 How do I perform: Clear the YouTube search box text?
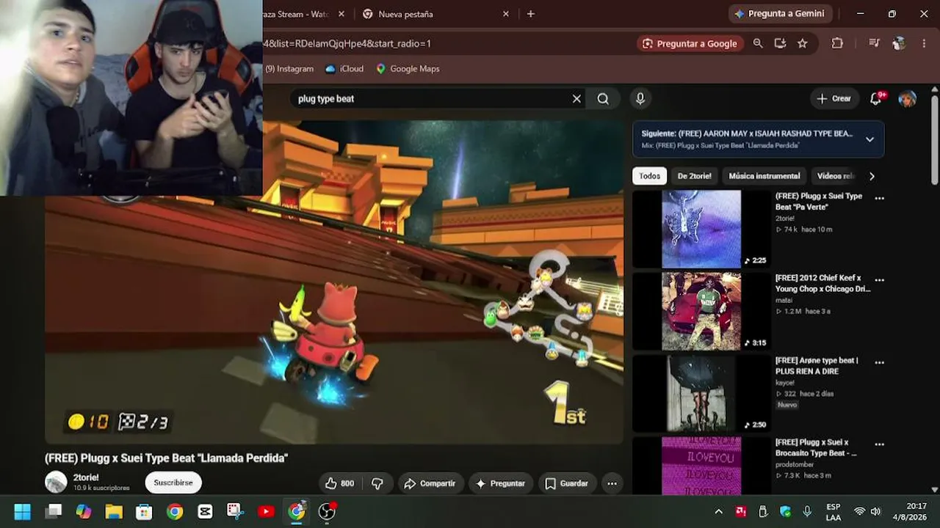coord(576,99)
